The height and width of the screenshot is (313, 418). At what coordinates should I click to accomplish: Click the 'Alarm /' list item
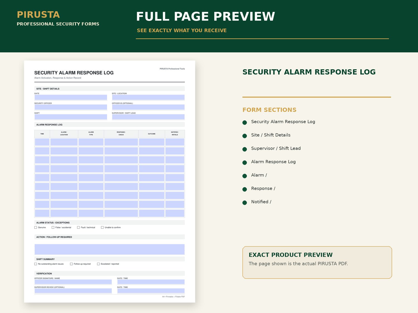[259, 175]
